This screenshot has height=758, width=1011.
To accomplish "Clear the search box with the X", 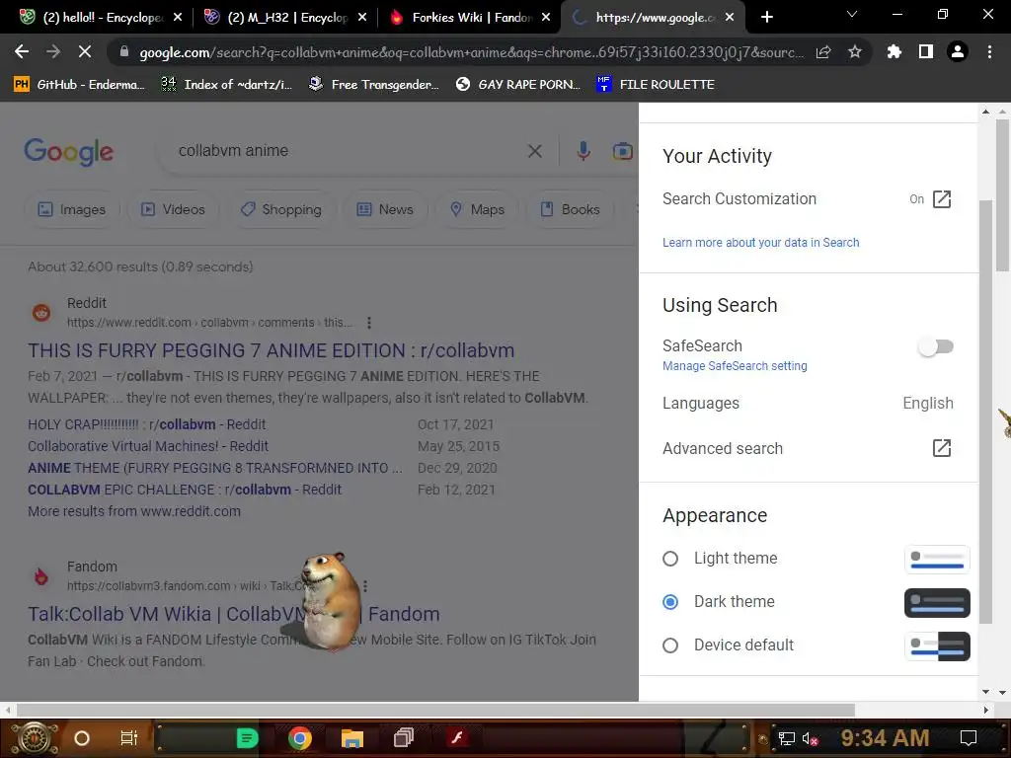I will (x=534, y=151).
